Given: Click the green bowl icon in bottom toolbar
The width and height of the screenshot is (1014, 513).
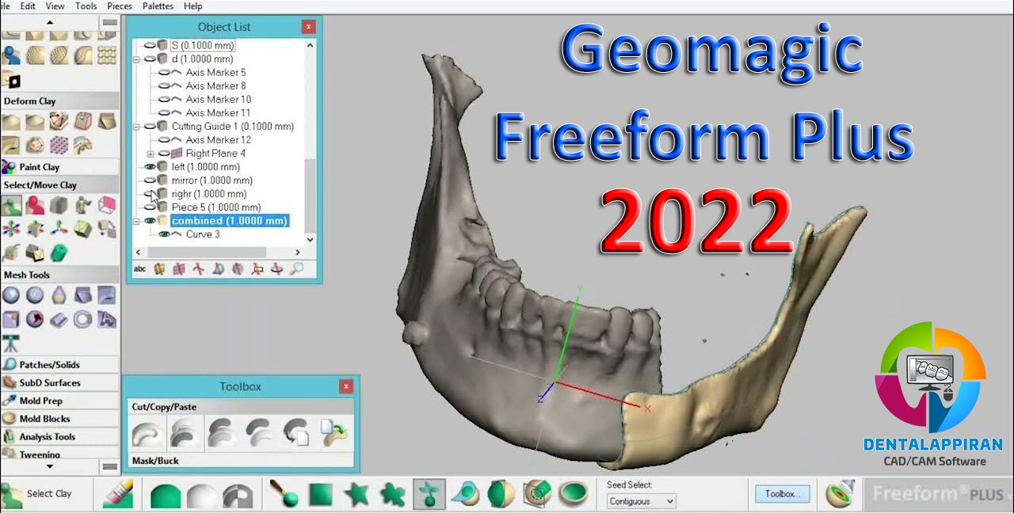Looking at the screenshot, I should point(574,495).
